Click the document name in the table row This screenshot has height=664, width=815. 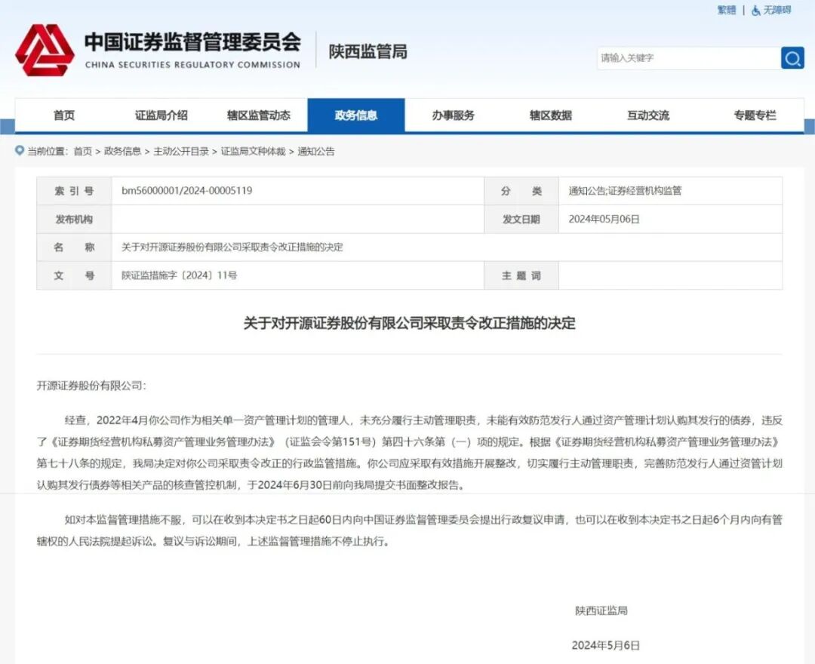232,247
